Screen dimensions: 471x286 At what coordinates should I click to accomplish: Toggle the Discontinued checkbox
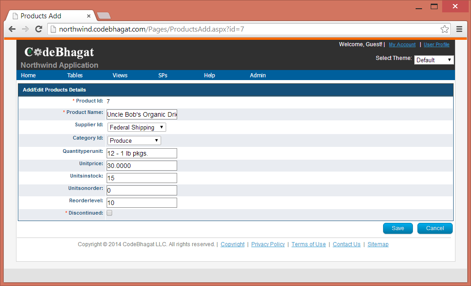109,213
